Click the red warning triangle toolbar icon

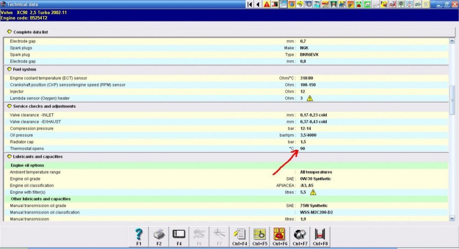[266, 5]
